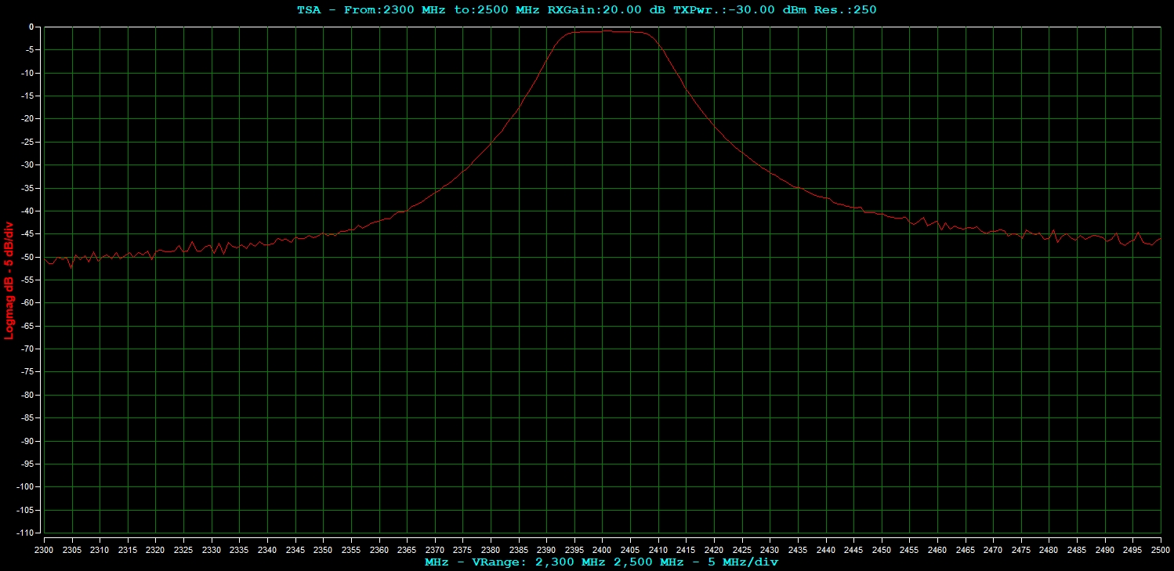Click the TSA title text at top
Image resolution: width=1174 pixels, height=571 pixels.
click(x=308, y=10)
